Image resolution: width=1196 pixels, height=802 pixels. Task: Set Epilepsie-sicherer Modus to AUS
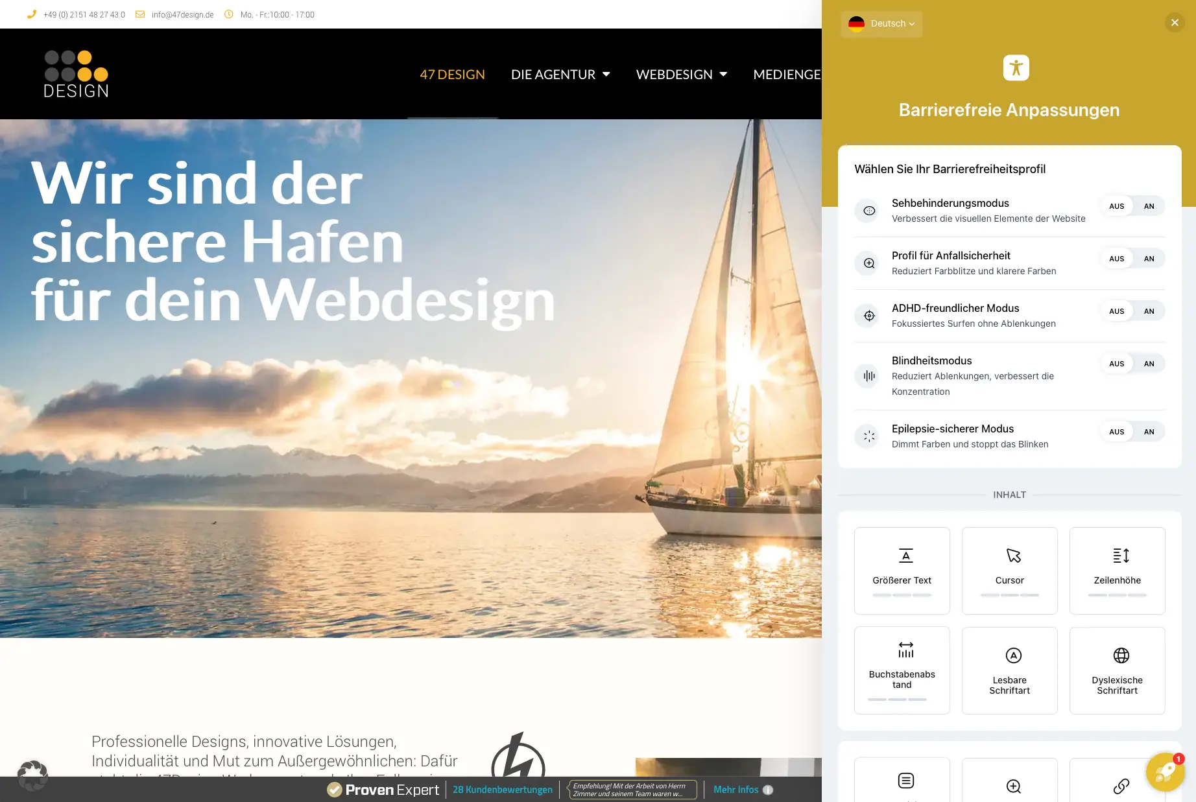(1116, 432)
